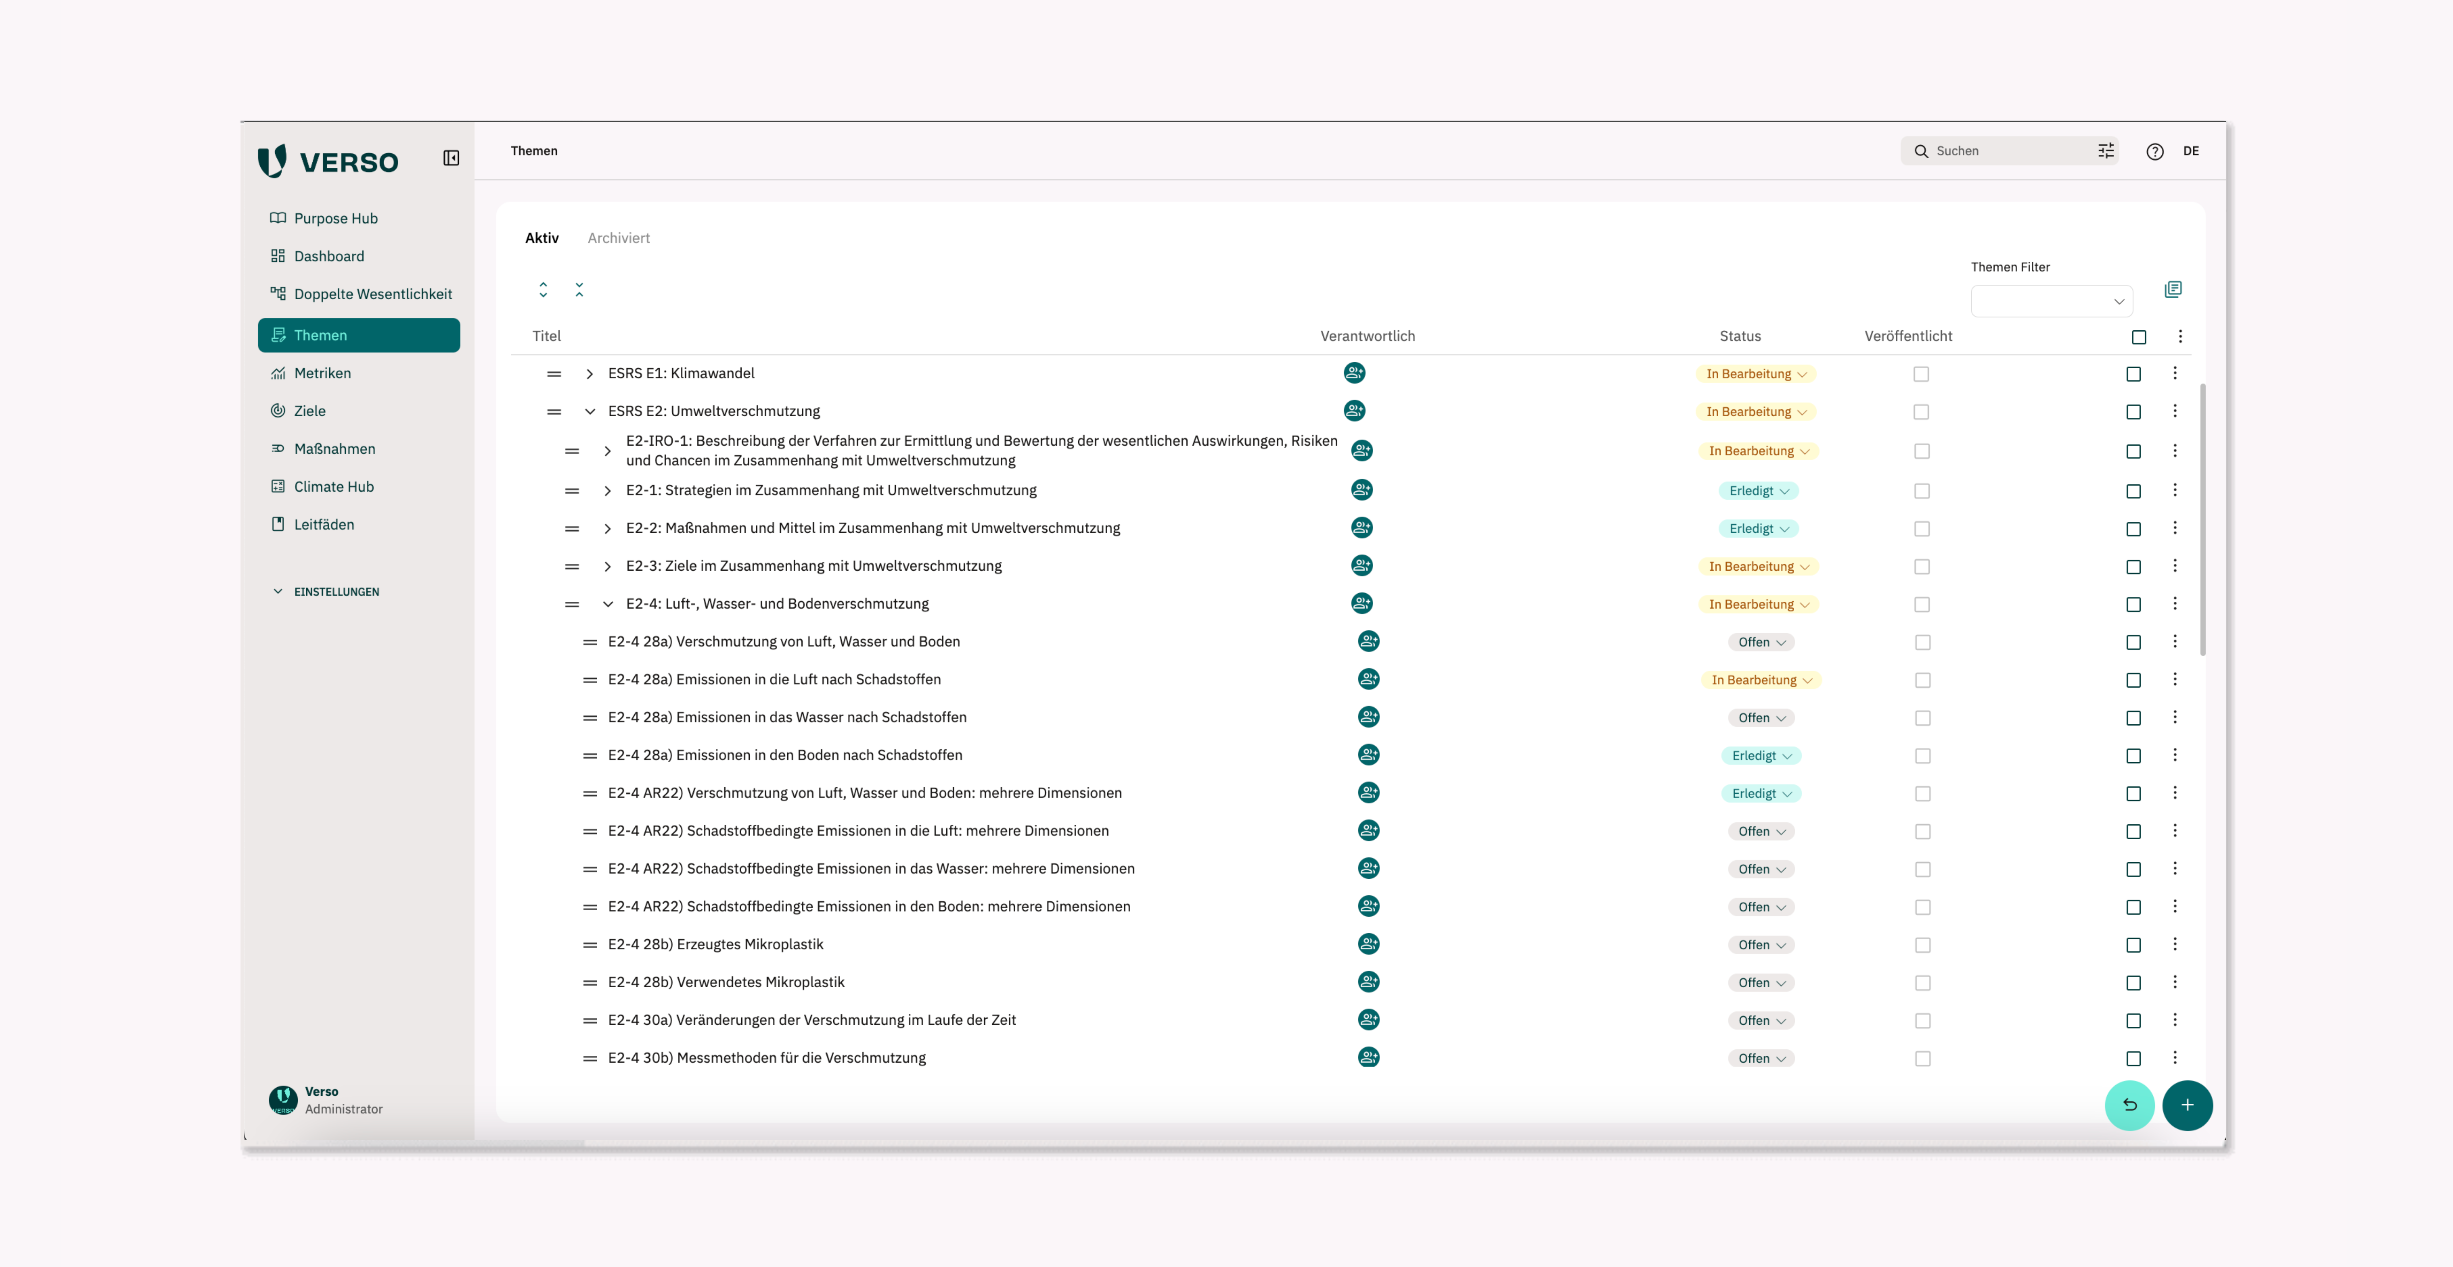
Task: Click the expand all rows icon
Action: [x=543, y=289]
